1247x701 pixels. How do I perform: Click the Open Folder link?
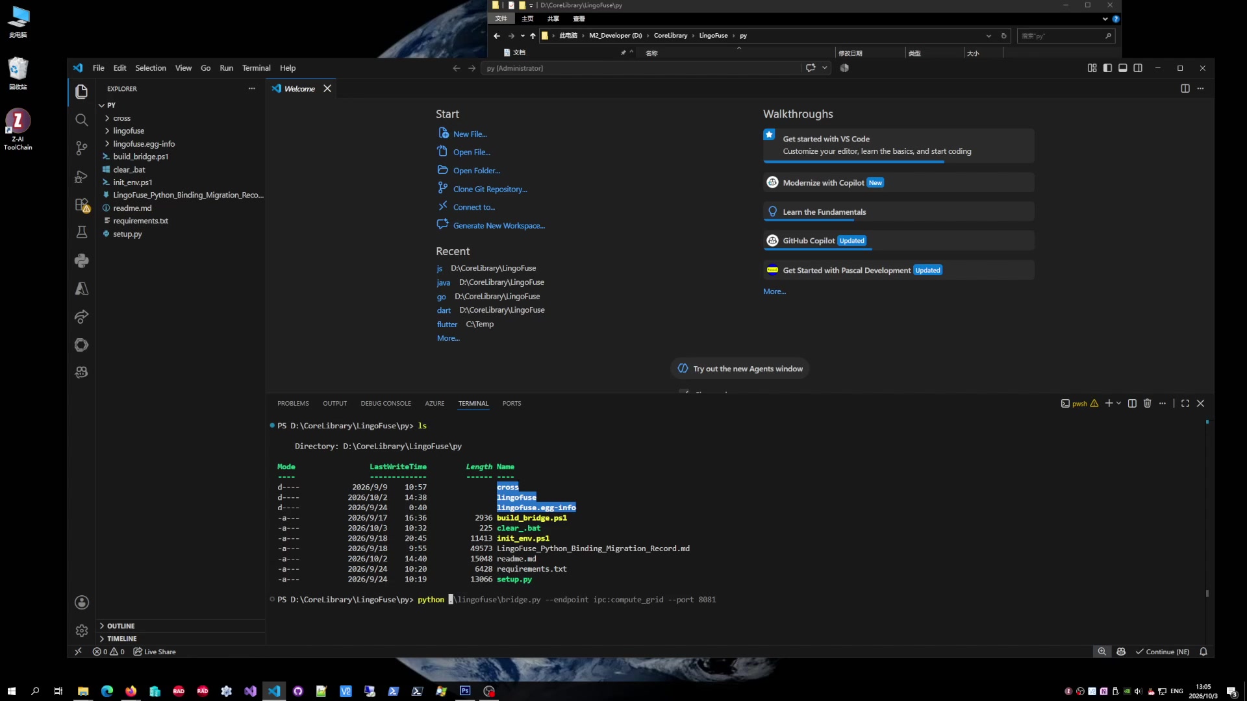(x=476, y=171)
